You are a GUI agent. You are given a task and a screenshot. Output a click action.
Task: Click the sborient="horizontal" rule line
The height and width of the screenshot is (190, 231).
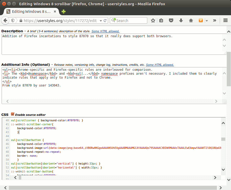(57, 167)
